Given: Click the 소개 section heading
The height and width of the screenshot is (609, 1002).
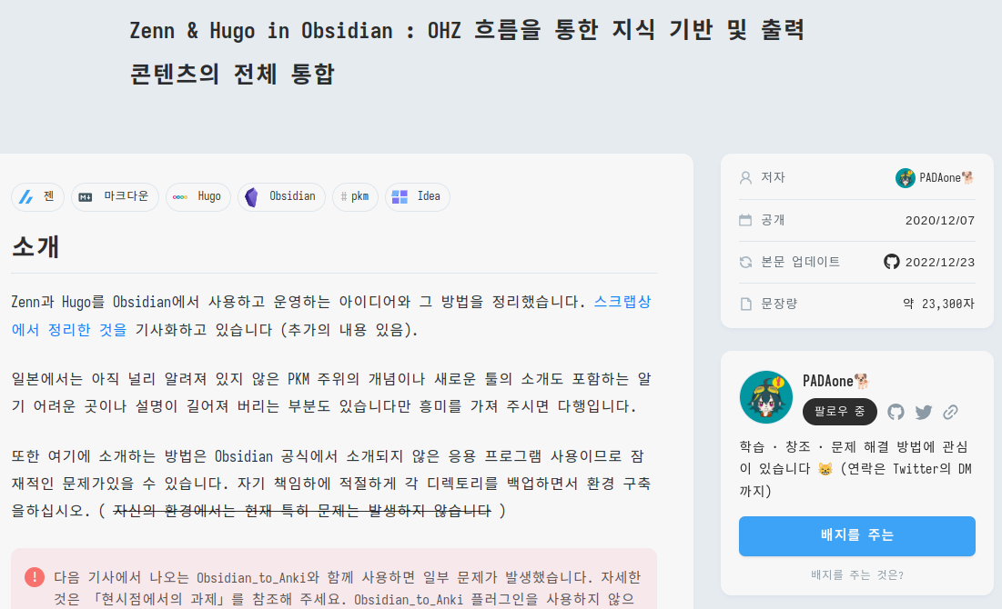Looking at the screenshot, I should [x=36, y=245].
